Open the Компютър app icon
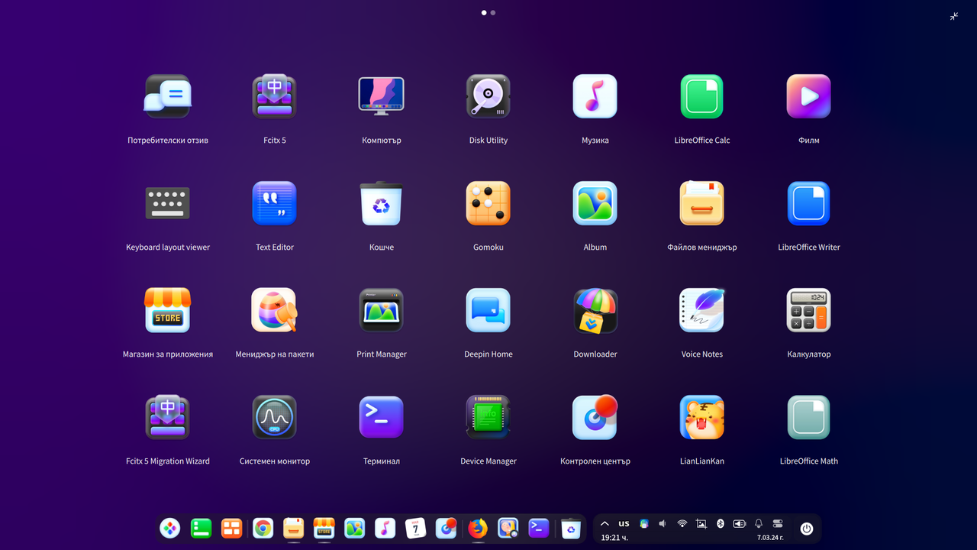Viewport: 977px width, 550px height. click(382, 96)
